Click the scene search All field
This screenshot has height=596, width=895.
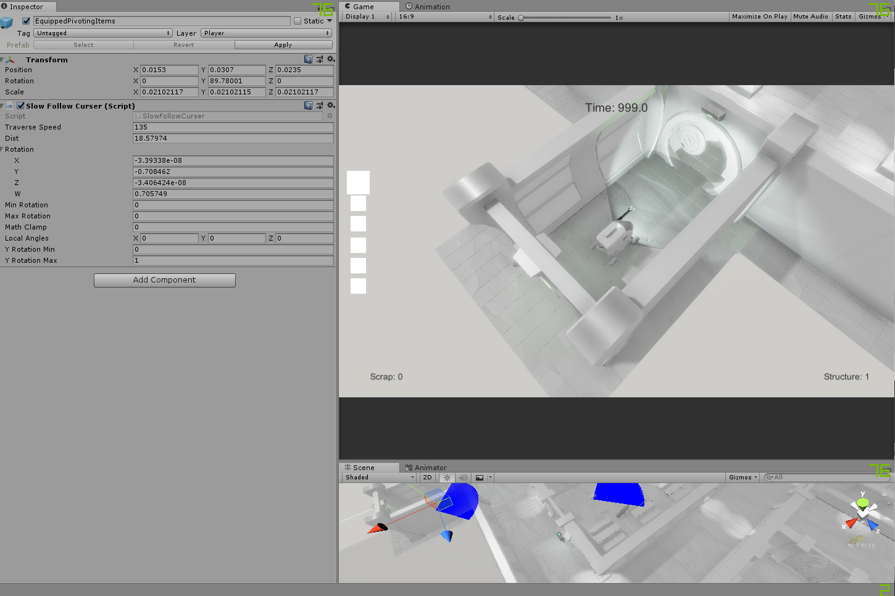827,478
